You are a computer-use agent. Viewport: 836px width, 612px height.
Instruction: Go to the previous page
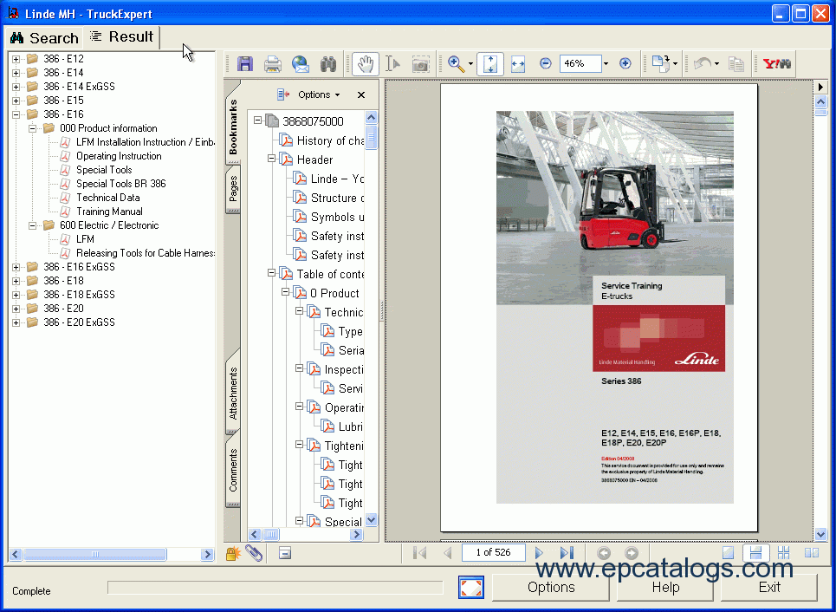(x=448, y=553)
